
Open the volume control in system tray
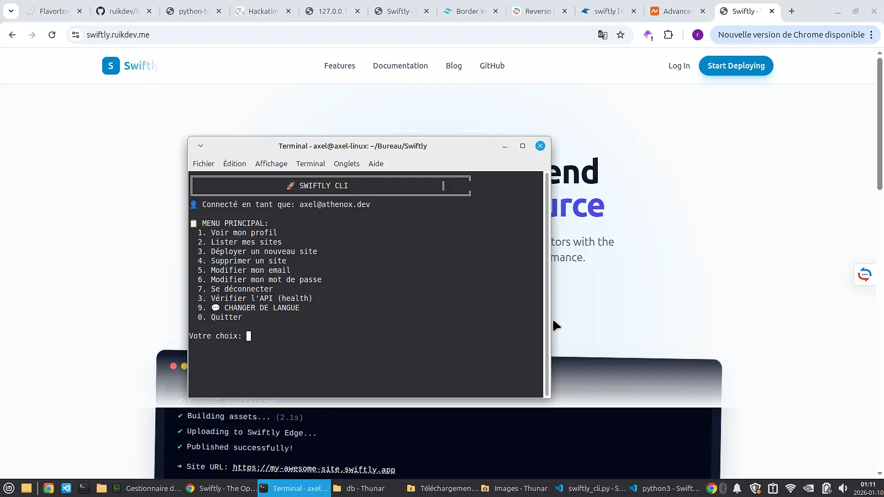[843, 488]
